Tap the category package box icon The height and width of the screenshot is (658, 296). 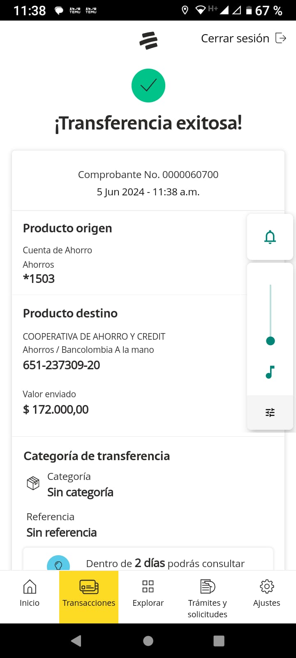(33, 483)
